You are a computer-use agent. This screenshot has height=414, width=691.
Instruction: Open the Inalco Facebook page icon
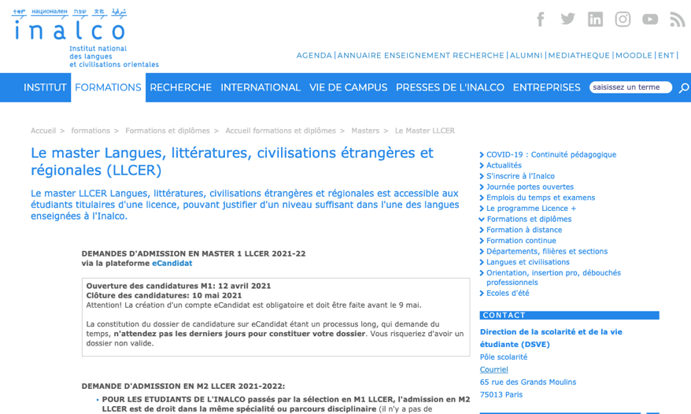(541, 20)
